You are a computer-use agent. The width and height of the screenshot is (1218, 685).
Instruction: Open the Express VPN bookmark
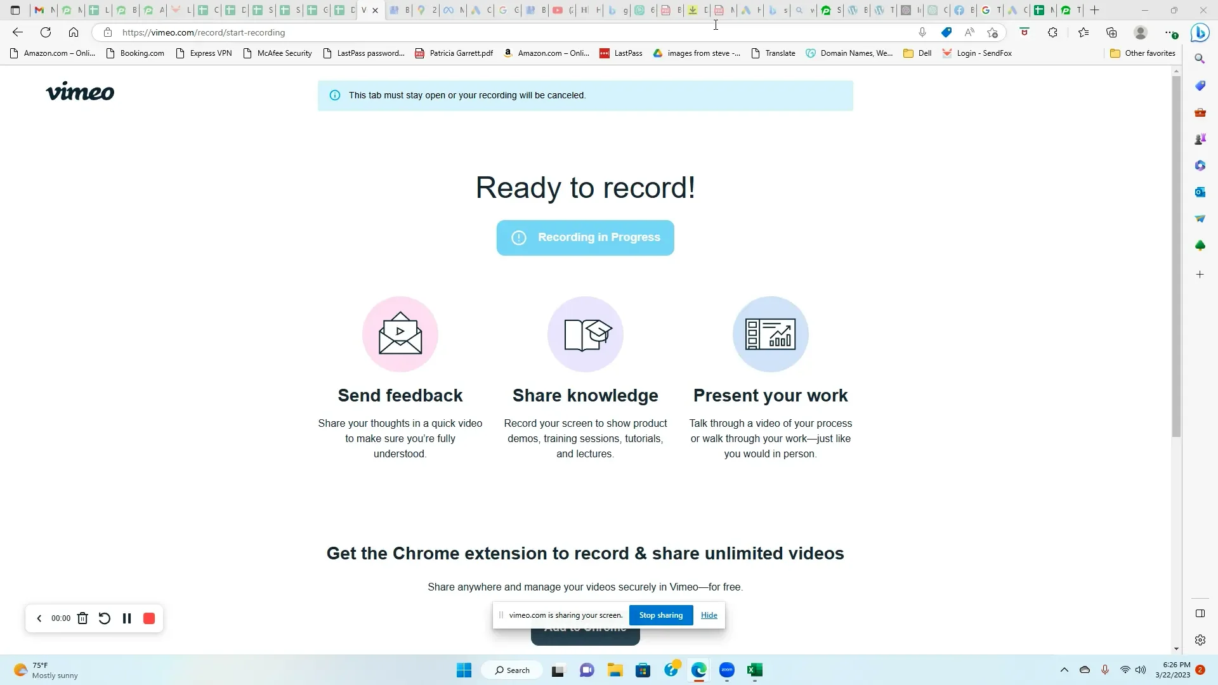[x=204, y=53]
